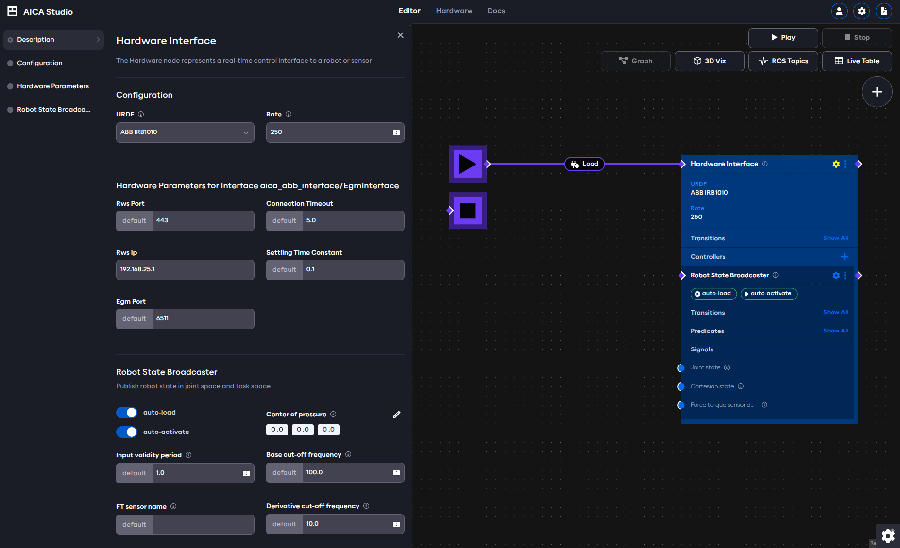Open Robot State Broadcaster blue gear settings
Viewport: 900px width, 548px height.
[x=836, y=275]
